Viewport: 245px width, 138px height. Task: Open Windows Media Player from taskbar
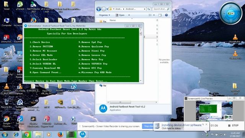tap(49, 135)
